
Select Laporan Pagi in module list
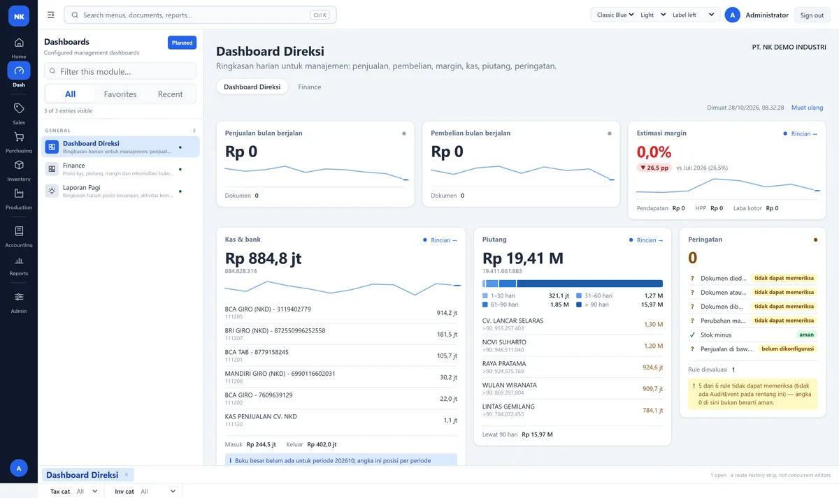click(x=120, y=191)
